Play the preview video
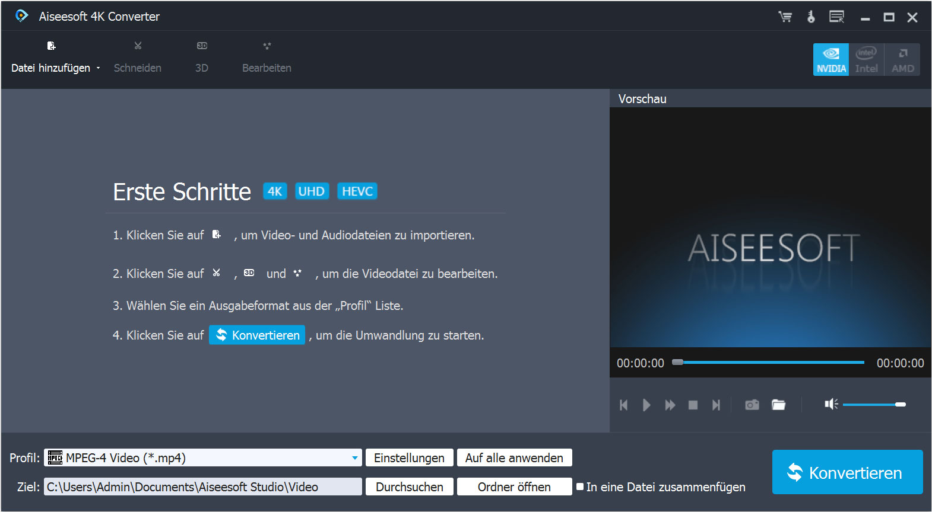Screen dimensions: 932x512 [x=646, y=405]
